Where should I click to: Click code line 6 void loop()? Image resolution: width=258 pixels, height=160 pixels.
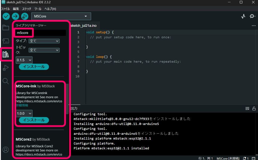coord(99,57)
